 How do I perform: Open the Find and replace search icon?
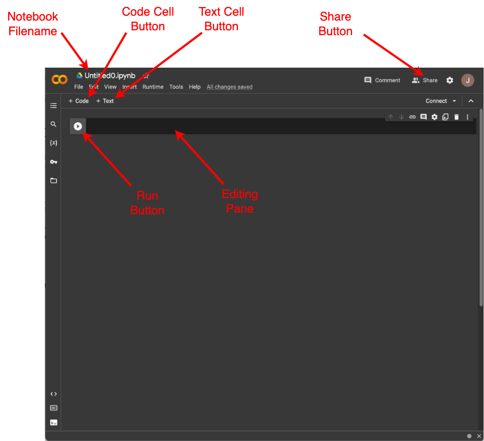[x=54, y=124]
